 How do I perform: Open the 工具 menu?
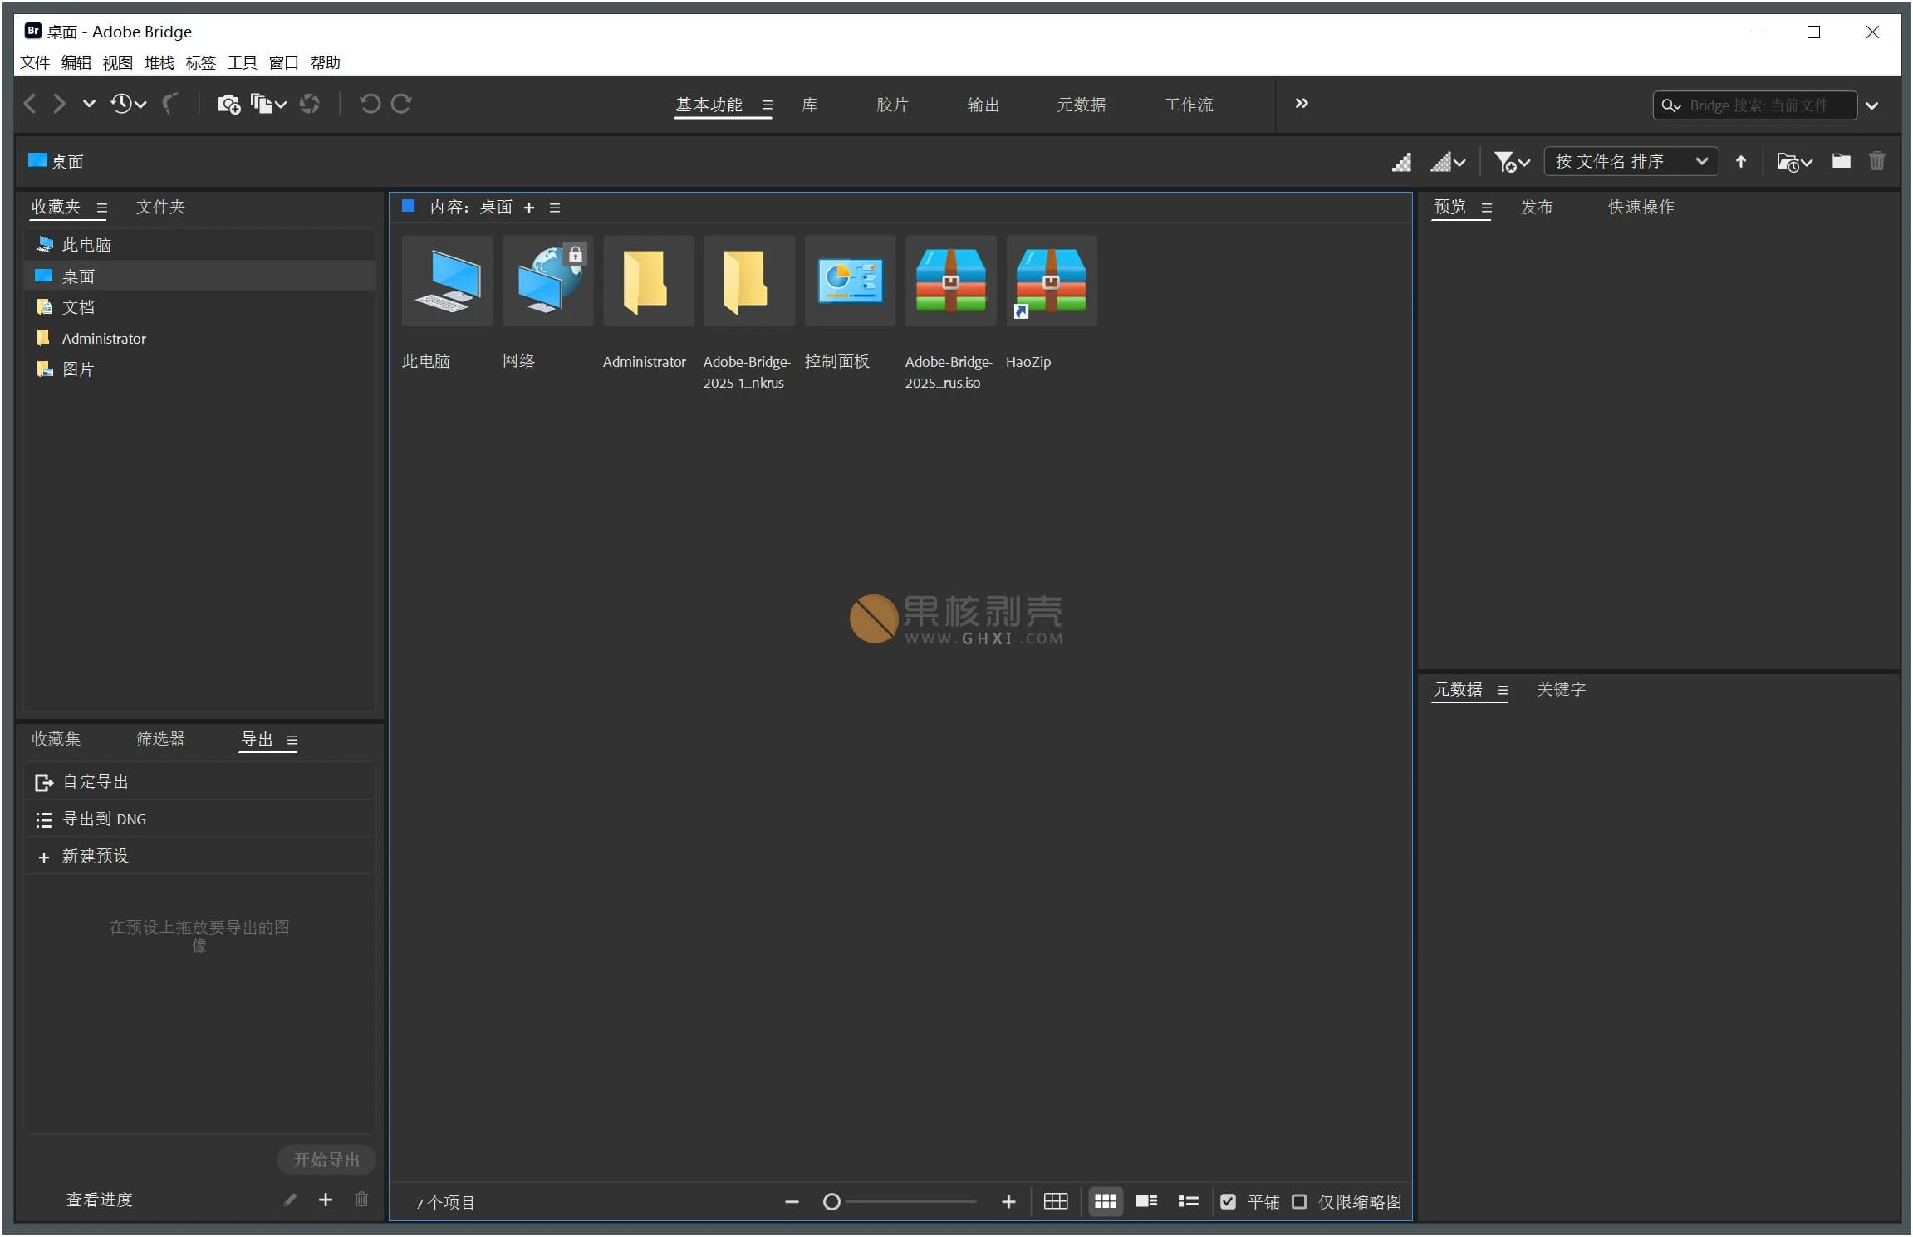click(x=242, y=62)
